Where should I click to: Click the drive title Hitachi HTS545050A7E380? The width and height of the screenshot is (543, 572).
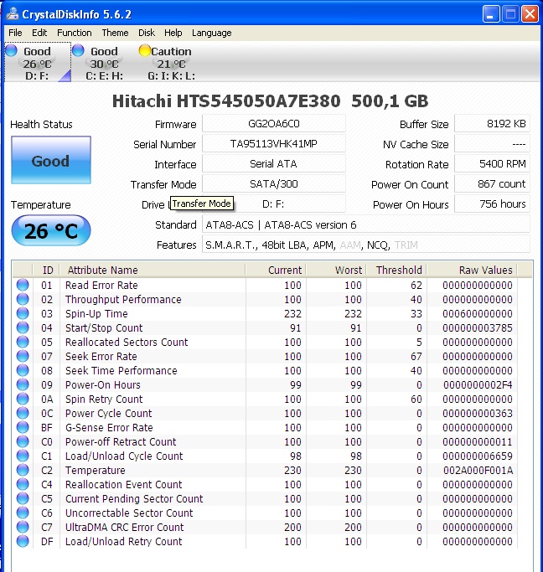(x=226, y=101)
